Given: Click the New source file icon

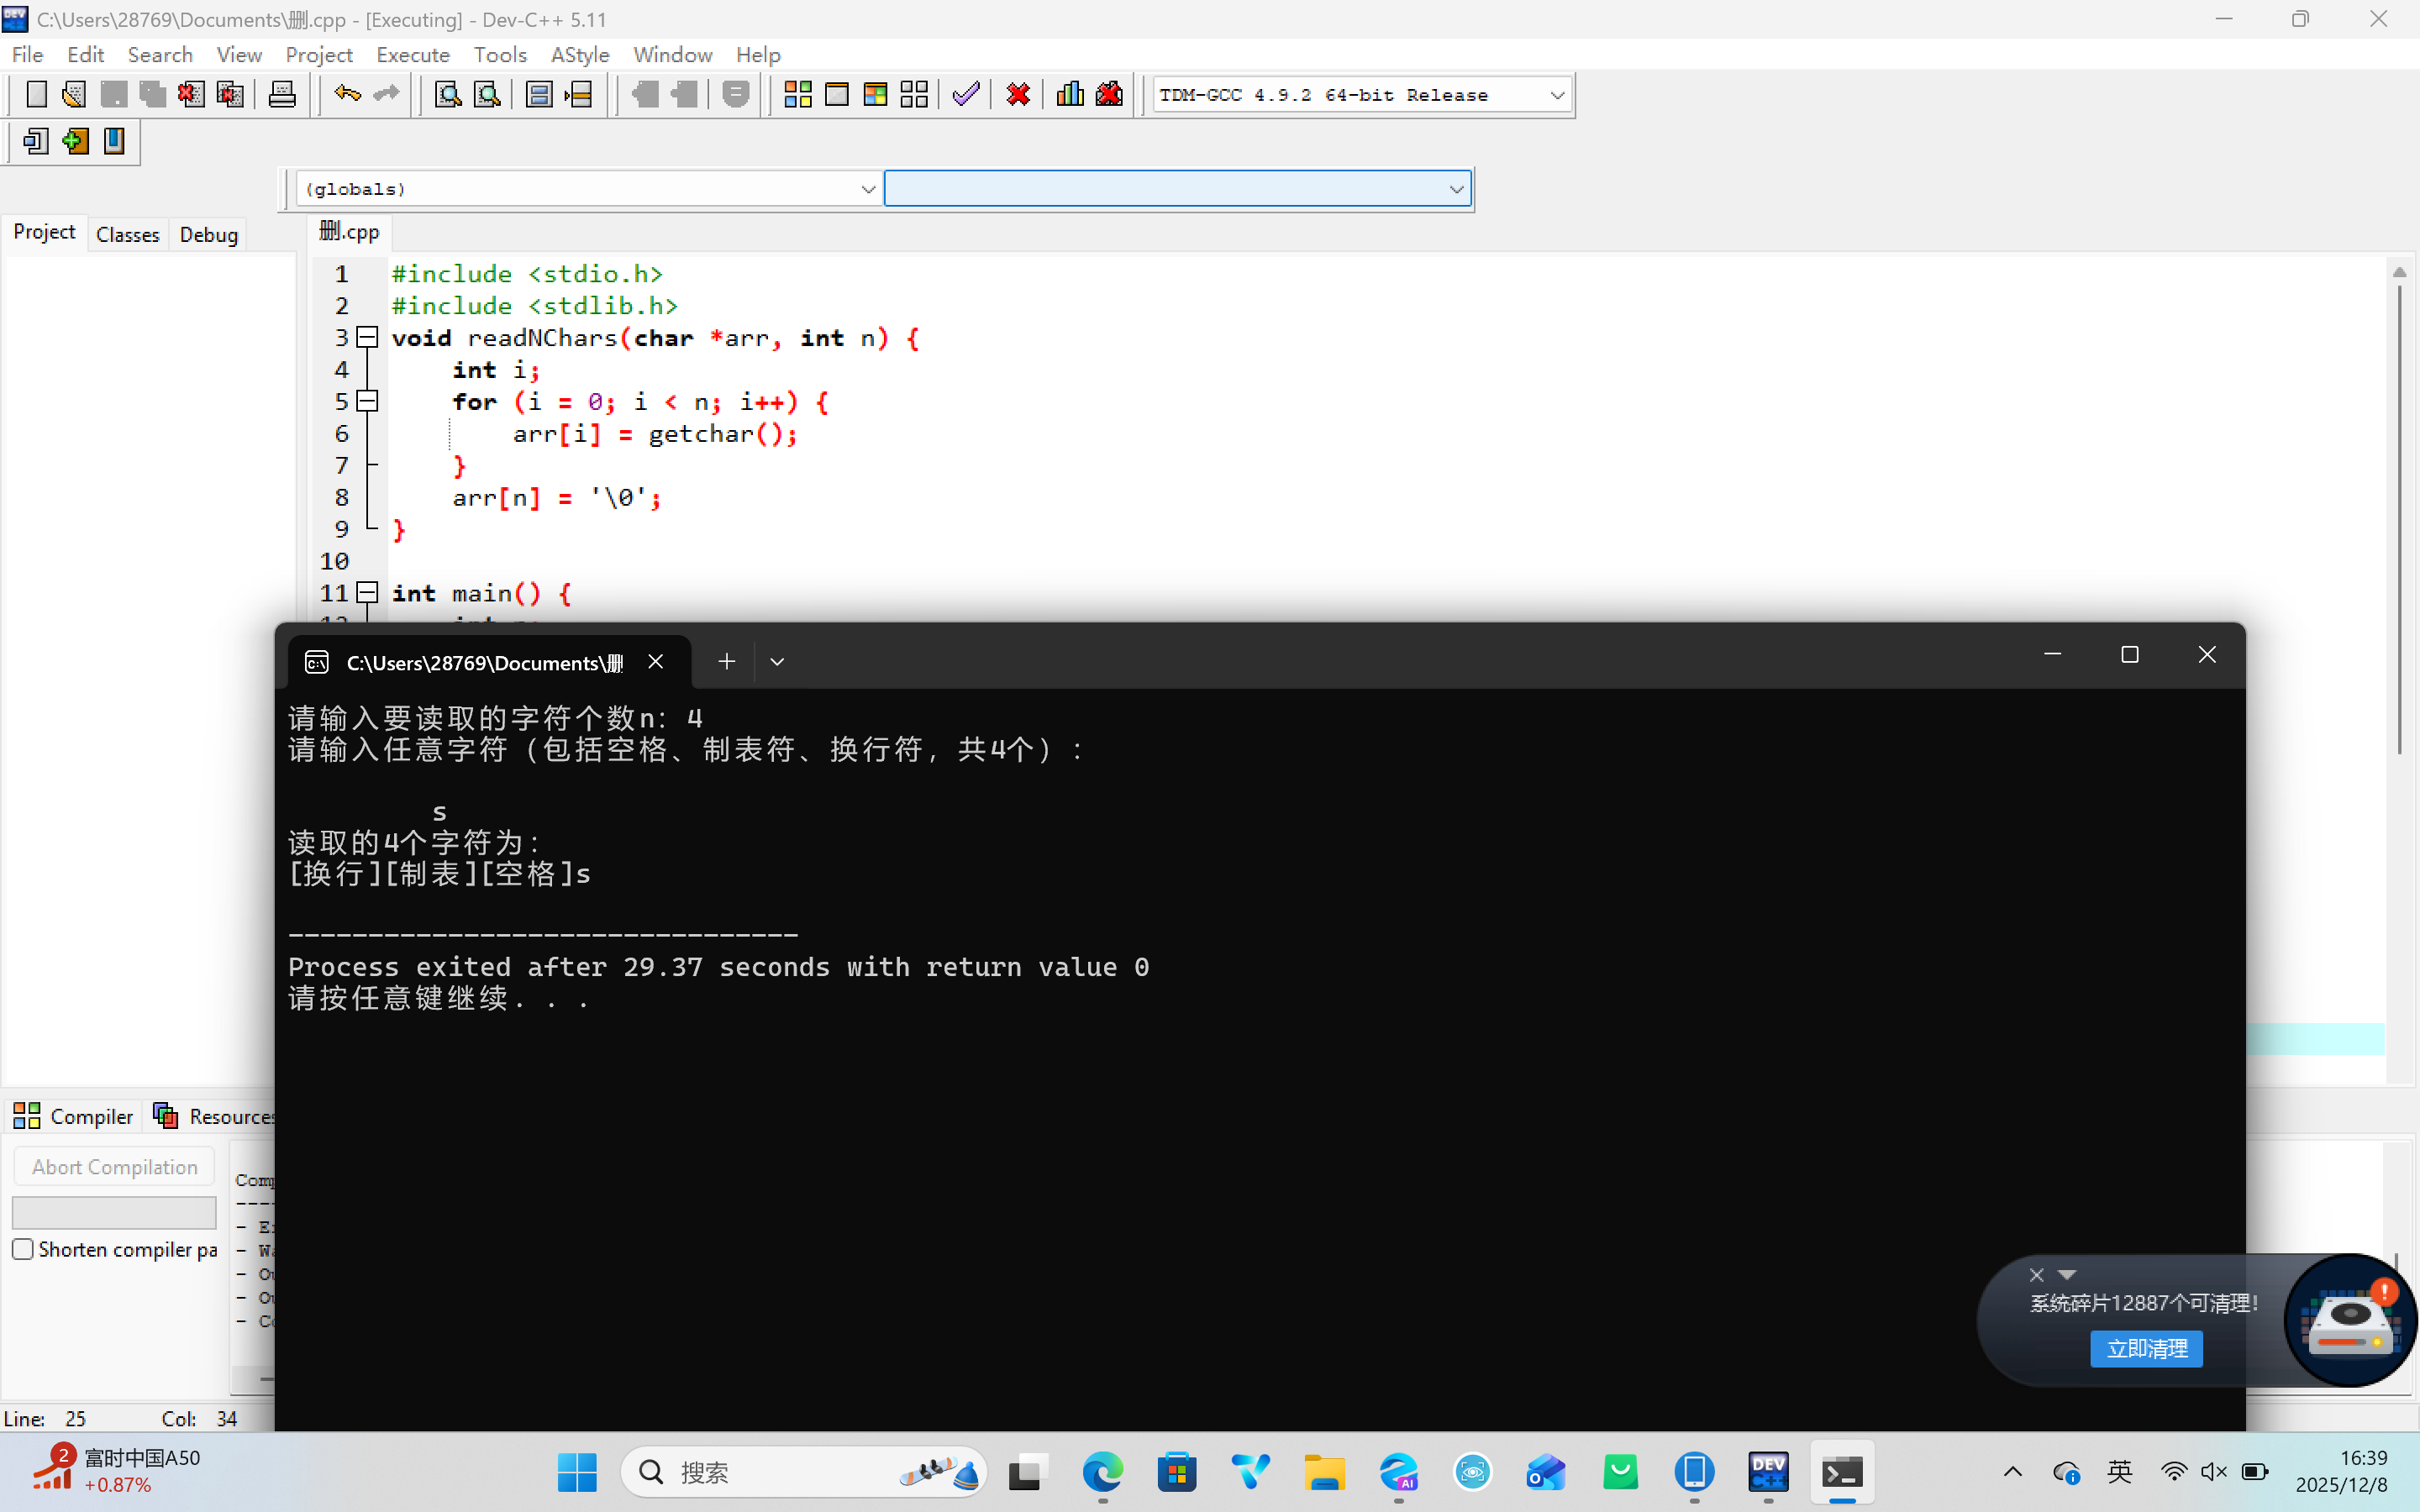Looking at the screenshot, I should pos(36,95).
